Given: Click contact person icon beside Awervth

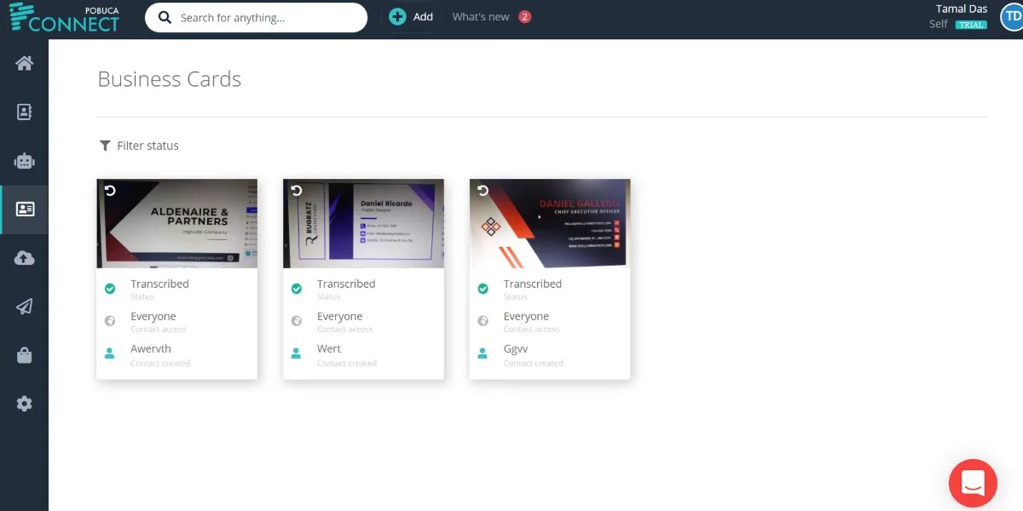Looking at the screenshot, I should pos(109,353).
